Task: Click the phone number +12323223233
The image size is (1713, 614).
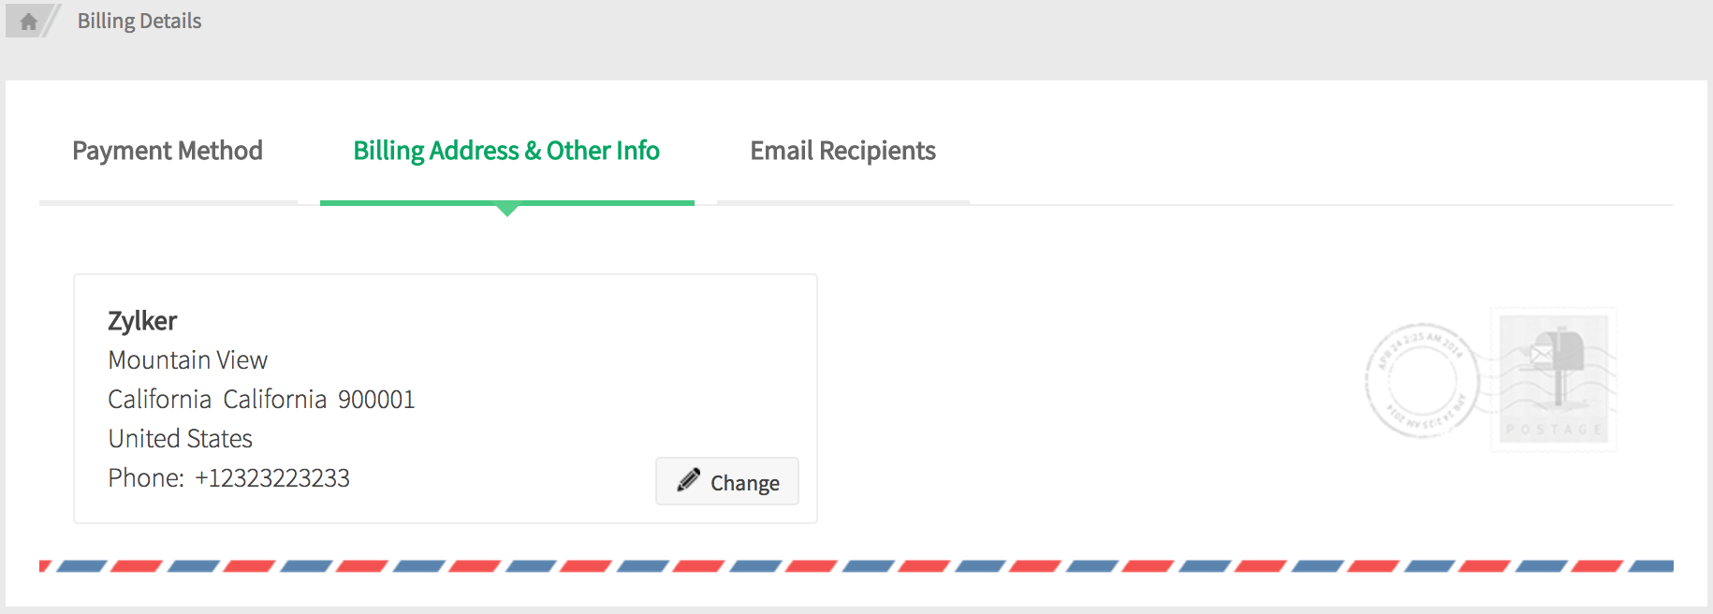Action: (272, 478)
